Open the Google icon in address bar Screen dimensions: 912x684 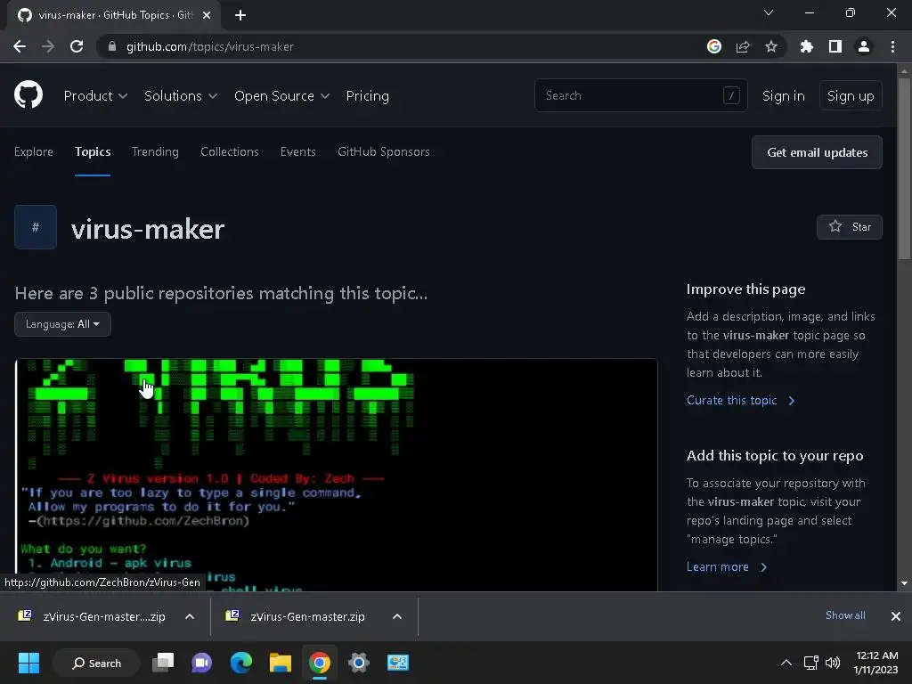714,46
